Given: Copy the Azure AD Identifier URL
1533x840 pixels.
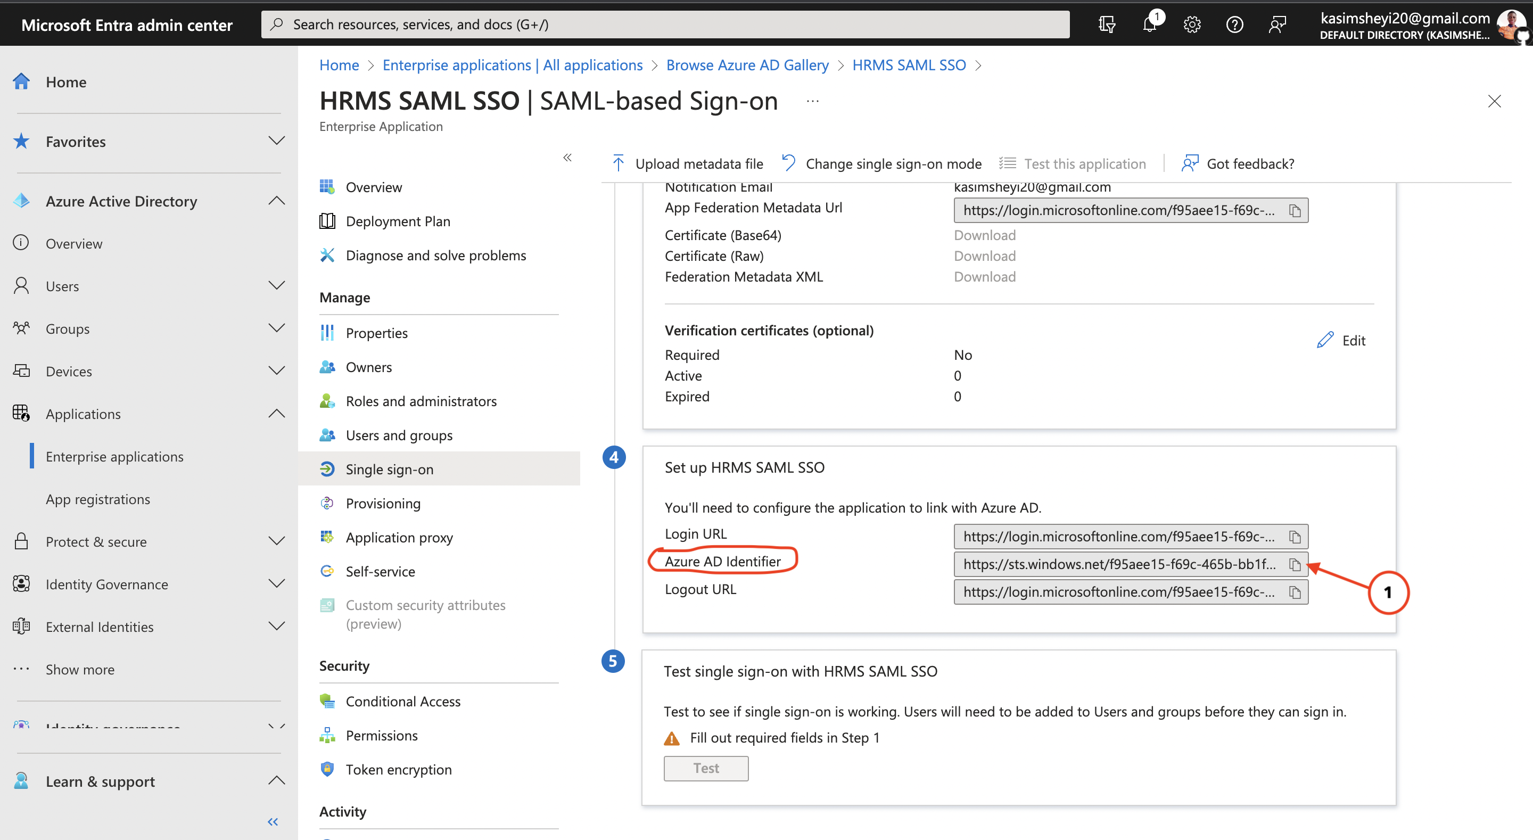Looking at the screenshot, I should click(x=1295, y=564).
